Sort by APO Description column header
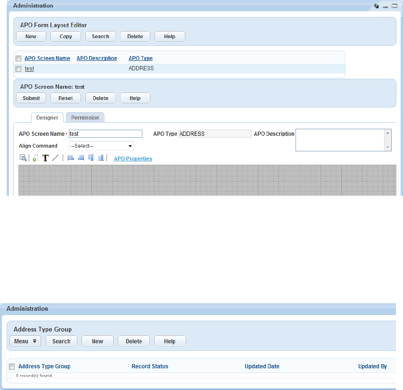403x390 pixels. click(x=97, y=58)
